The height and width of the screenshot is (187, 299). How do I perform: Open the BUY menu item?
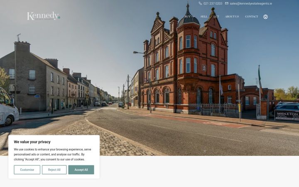coord(187,17)
